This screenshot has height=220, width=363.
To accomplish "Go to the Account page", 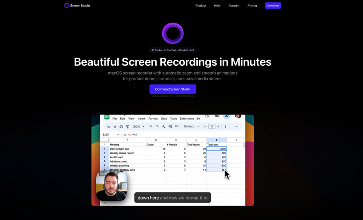I will (234, 6).
